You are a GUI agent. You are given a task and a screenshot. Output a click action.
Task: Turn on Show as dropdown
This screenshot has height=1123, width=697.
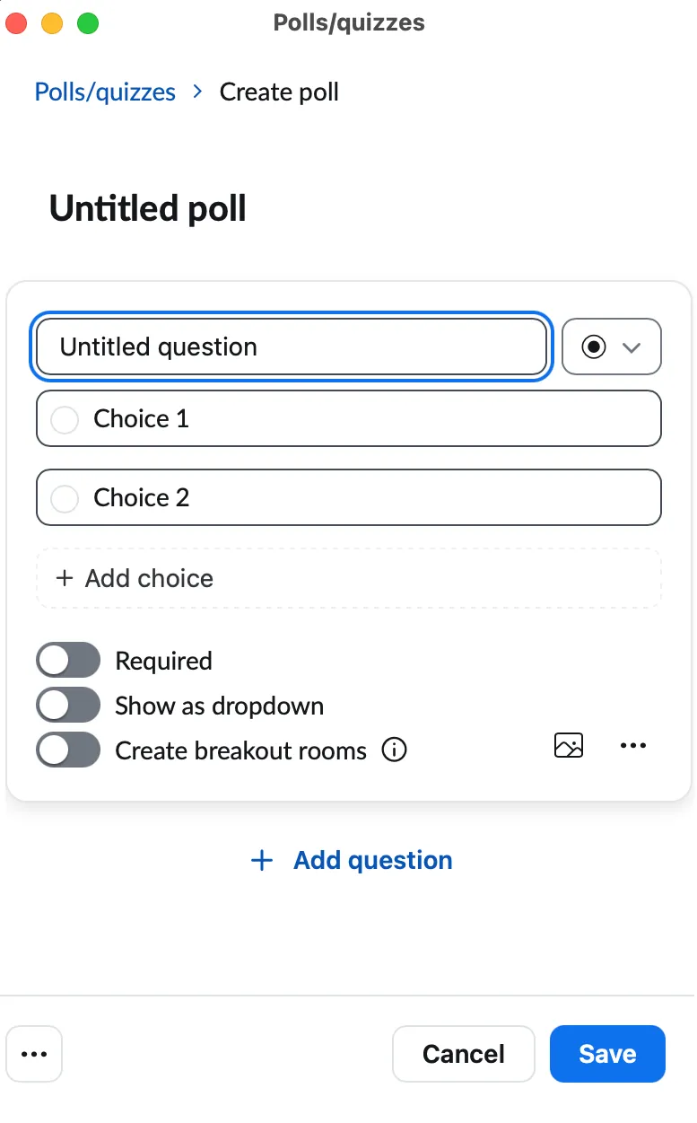click(x=68, y=705)
